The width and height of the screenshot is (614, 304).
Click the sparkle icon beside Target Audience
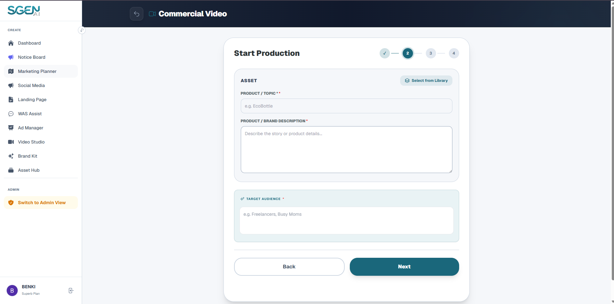pos(242,199)
